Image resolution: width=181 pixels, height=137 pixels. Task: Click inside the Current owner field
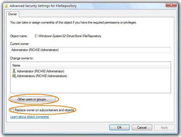[90, 50]
